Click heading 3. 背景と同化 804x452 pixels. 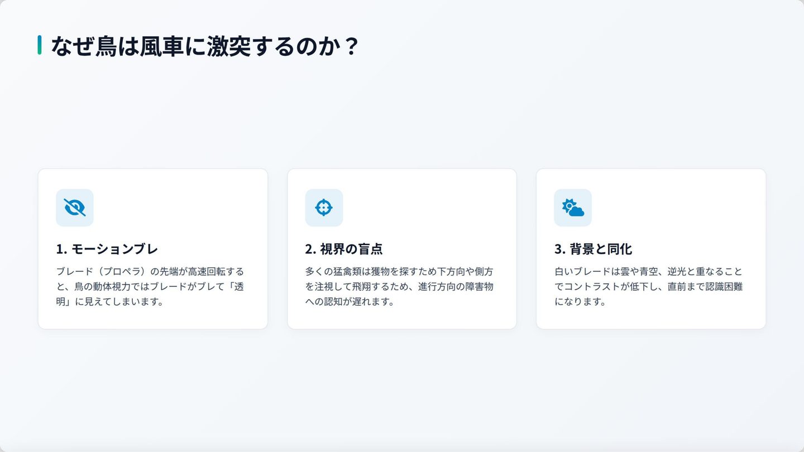[594, 249]
